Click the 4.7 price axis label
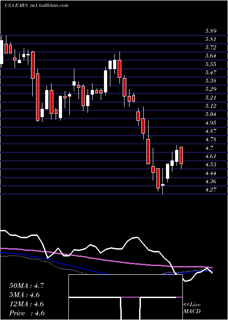This screenshot has width=228, height=320. tap(209, 148)
